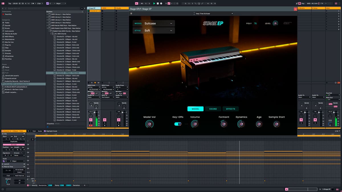Viewport: 342px width, 192px height.
Task: Click the Age knob
Action: pos(259,124)
